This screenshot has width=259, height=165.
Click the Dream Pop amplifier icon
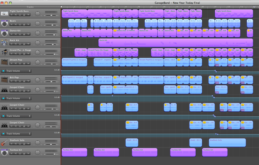pos(4,62)
